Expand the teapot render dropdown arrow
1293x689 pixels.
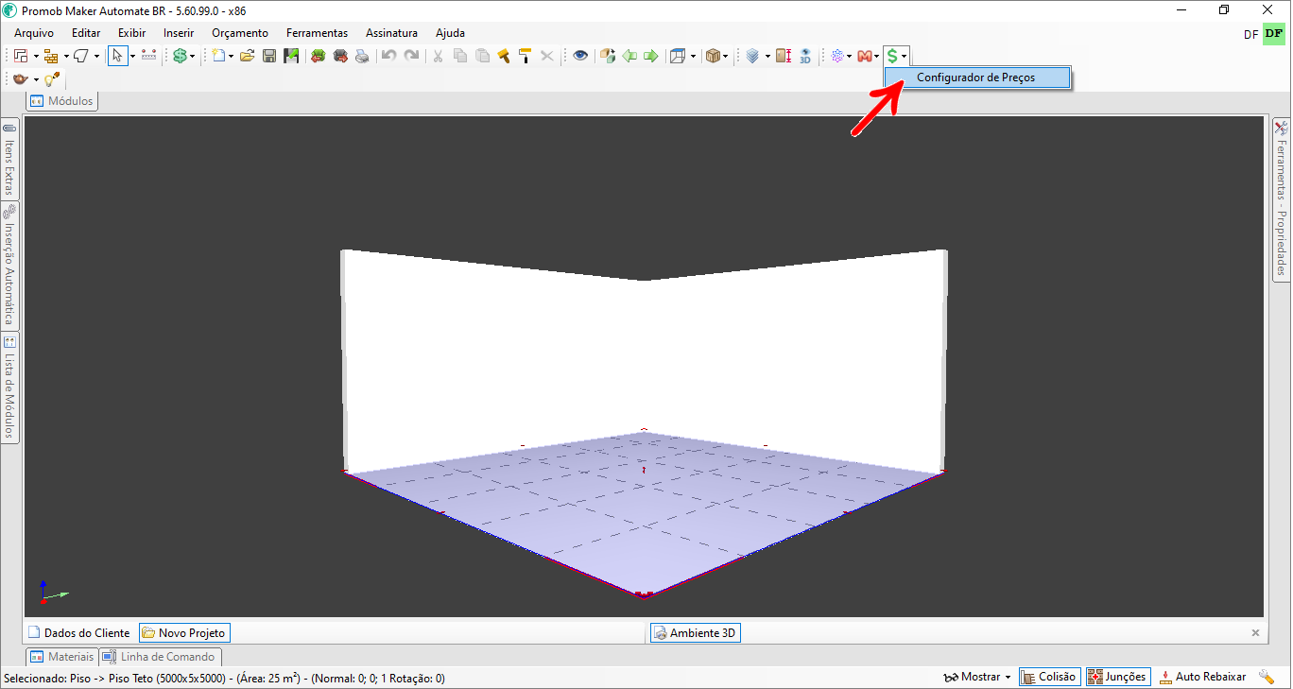[36, 80]
